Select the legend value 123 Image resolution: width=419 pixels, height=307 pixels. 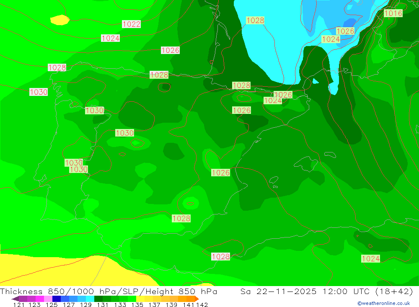pos(34,304)
